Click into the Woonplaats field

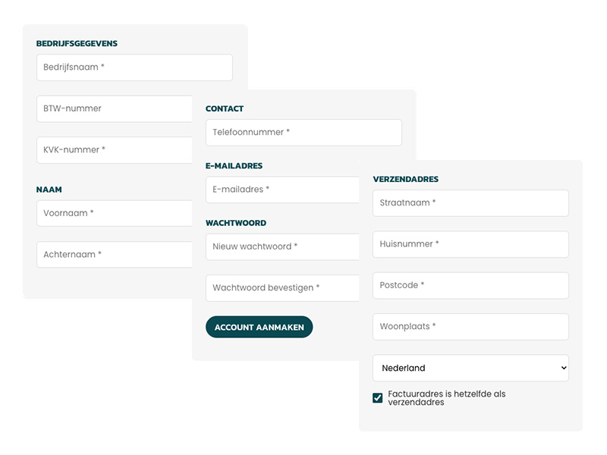[470, 327]
